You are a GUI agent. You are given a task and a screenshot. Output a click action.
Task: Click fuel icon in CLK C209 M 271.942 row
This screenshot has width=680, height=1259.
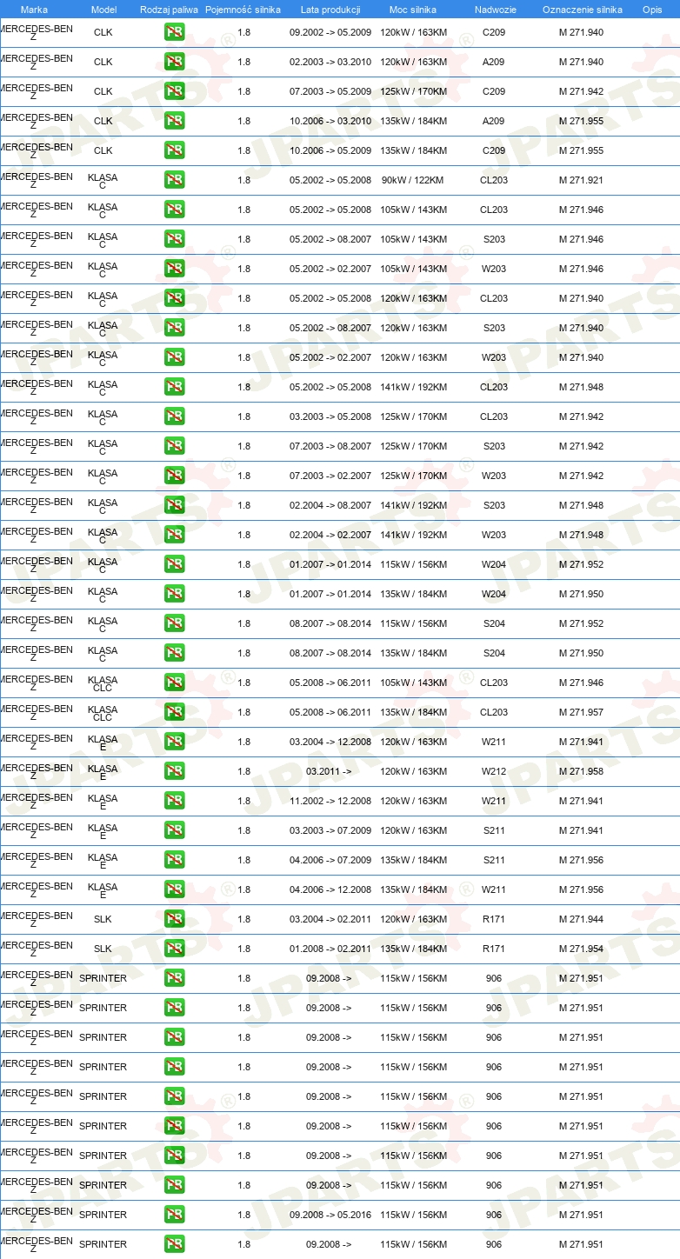[174, 91]
